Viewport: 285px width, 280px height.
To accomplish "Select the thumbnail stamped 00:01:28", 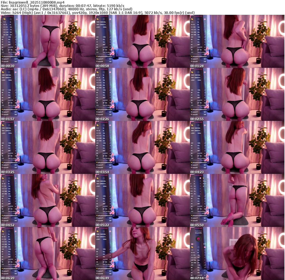I will tap(237, 41).
